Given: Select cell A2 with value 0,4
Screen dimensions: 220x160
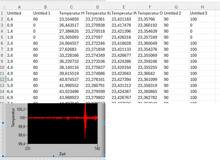Looking at the screenshot, I should tap(19, 19).
